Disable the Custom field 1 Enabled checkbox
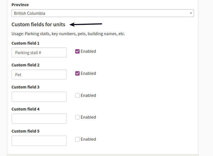This screenshot has width=213, height=156. pos(77,51)
